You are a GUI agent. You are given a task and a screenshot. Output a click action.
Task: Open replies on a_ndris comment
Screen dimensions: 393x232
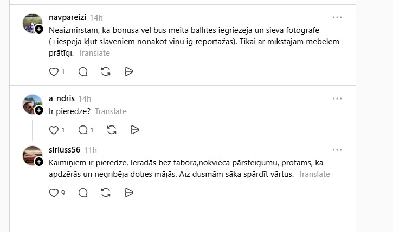(x=83, y=130)
